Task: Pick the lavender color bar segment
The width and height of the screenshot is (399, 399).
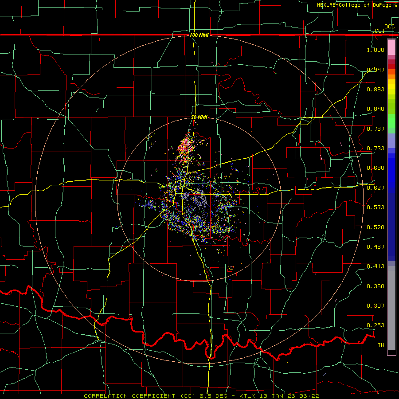Action: [x=391, y=141]
